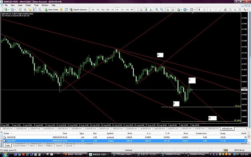
Task: Click the zoom out magnifier icon
Action: click(162, 10)
